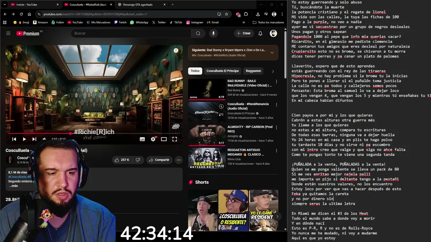
Task: Expand the Siguiente playlist mix panel
Action: [272, 52]
